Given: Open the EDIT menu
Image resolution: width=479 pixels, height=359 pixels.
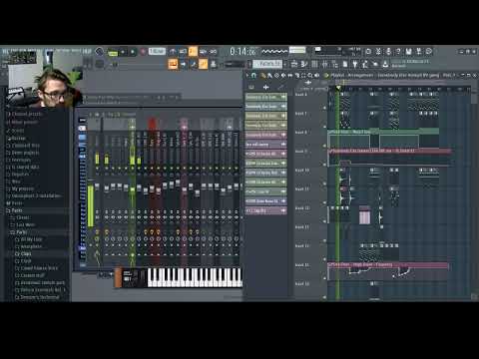Looking at the screenshot, I should pyautogui.click(x=13, y=51).
